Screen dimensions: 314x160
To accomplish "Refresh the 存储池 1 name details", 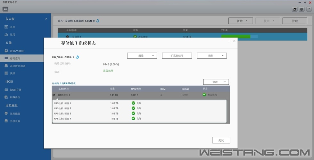I will 77,57.
